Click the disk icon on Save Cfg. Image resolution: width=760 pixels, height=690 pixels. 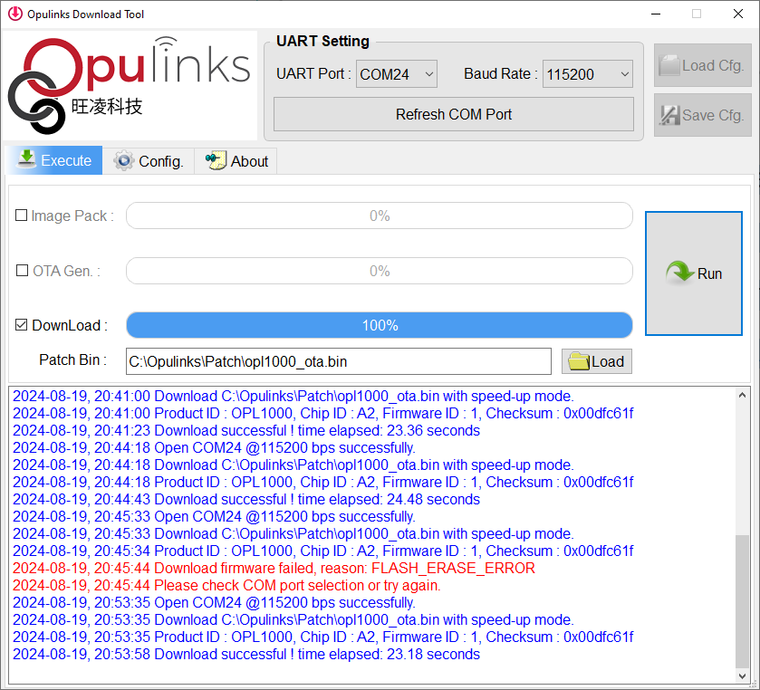tap(669, 115)
